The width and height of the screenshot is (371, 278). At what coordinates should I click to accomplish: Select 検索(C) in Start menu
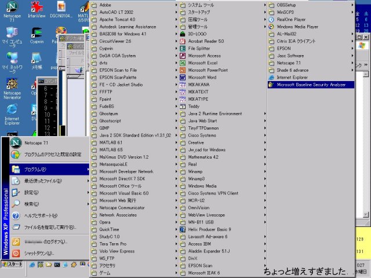(49, 204)
